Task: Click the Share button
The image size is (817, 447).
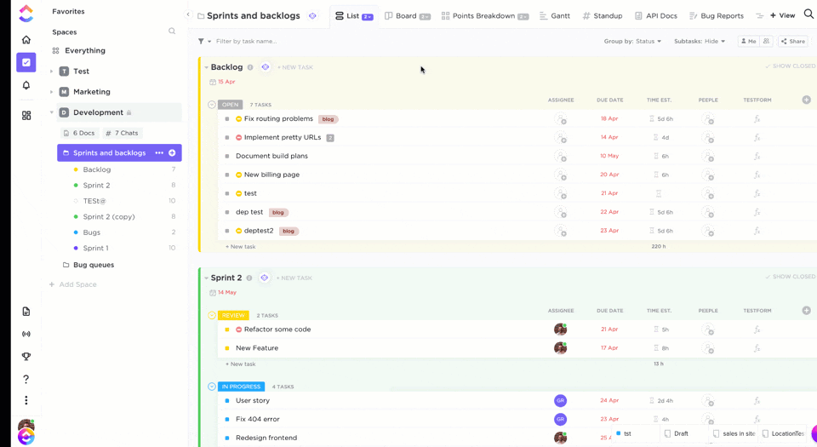Action: [793, 41]
